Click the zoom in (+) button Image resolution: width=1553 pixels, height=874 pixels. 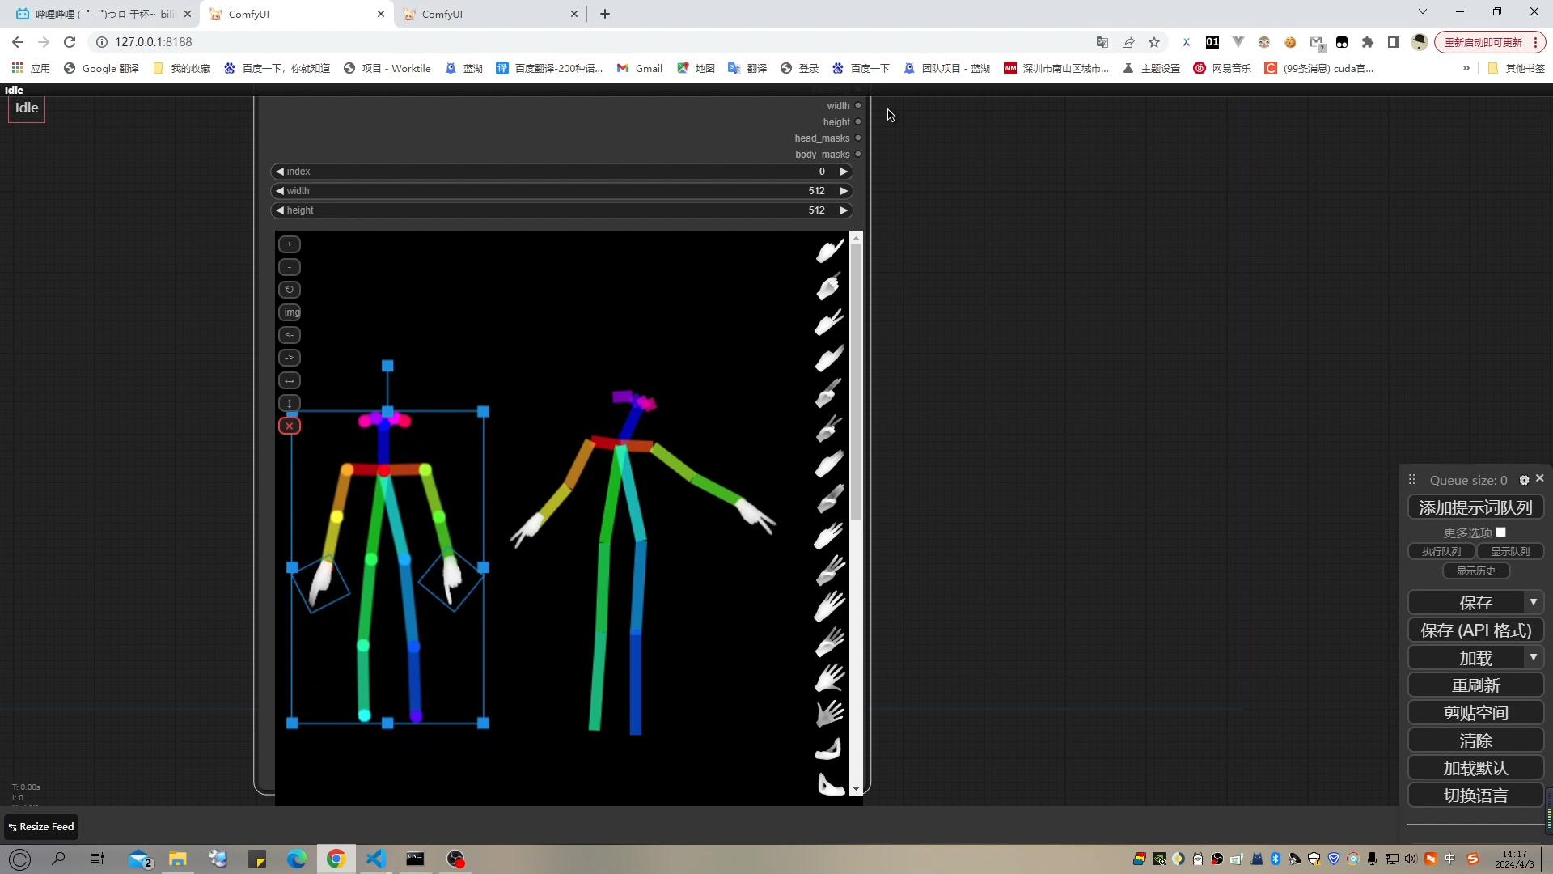(x=290, y=244)
